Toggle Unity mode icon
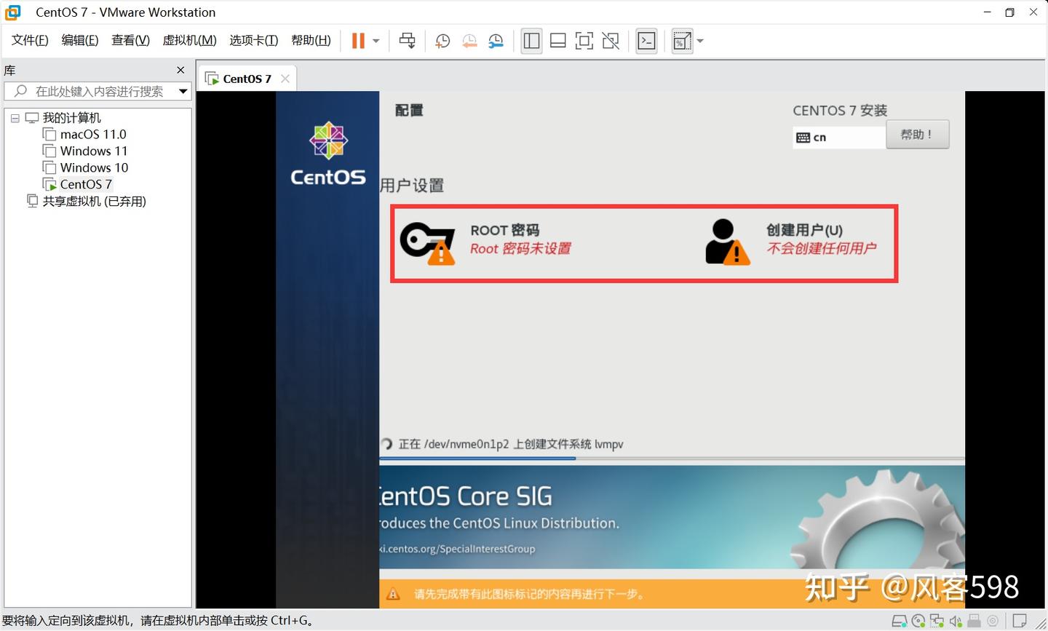The image size is (1048, 631). pos(611,41)
